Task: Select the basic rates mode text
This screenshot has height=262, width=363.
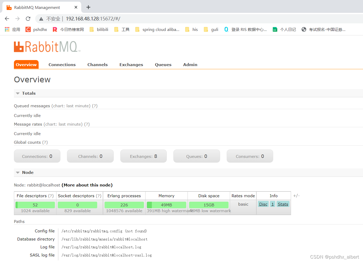Action: click(243, 204)
